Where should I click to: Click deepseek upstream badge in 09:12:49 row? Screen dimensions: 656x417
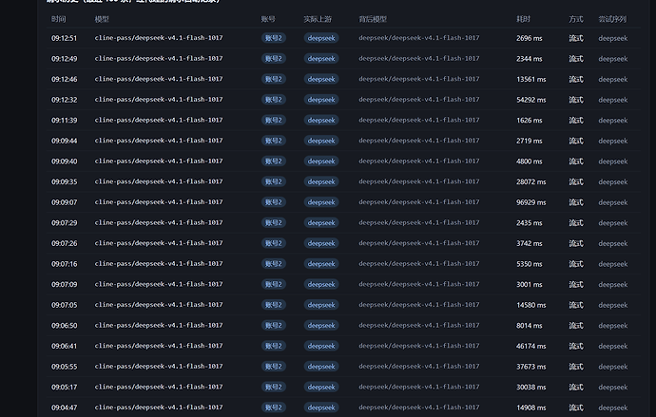click(x=321, y=59)
